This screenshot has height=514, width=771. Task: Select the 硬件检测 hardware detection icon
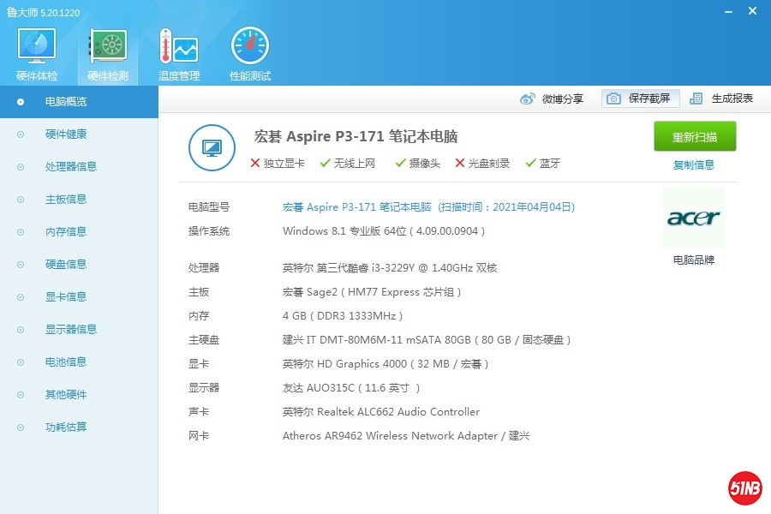point(108,54)
